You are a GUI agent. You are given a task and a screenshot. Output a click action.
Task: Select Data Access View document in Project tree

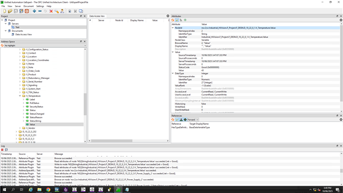pyautogui.click(x=24, y=34)
